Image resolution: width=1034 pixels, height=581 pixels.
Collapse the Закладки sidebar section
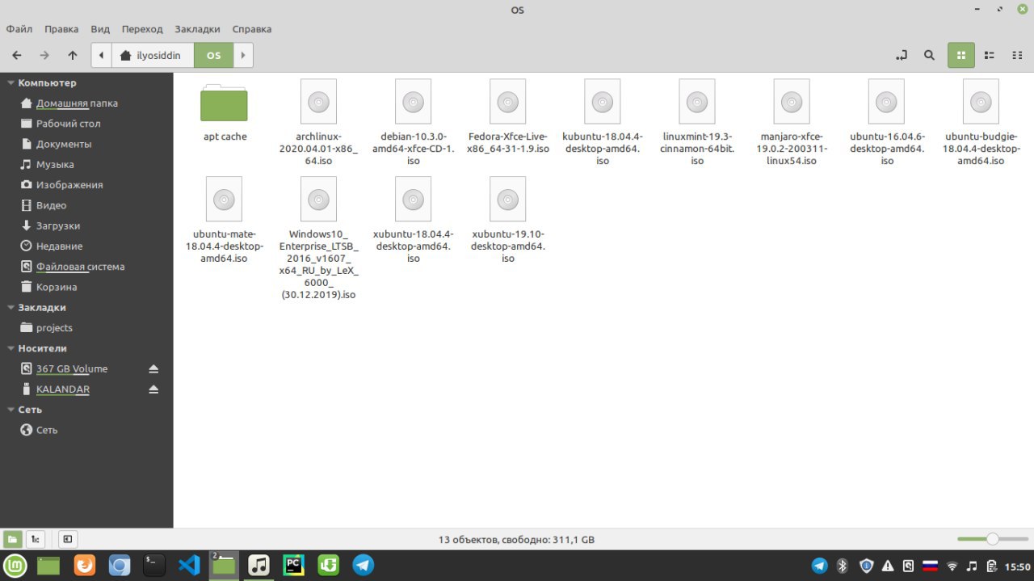11,307
